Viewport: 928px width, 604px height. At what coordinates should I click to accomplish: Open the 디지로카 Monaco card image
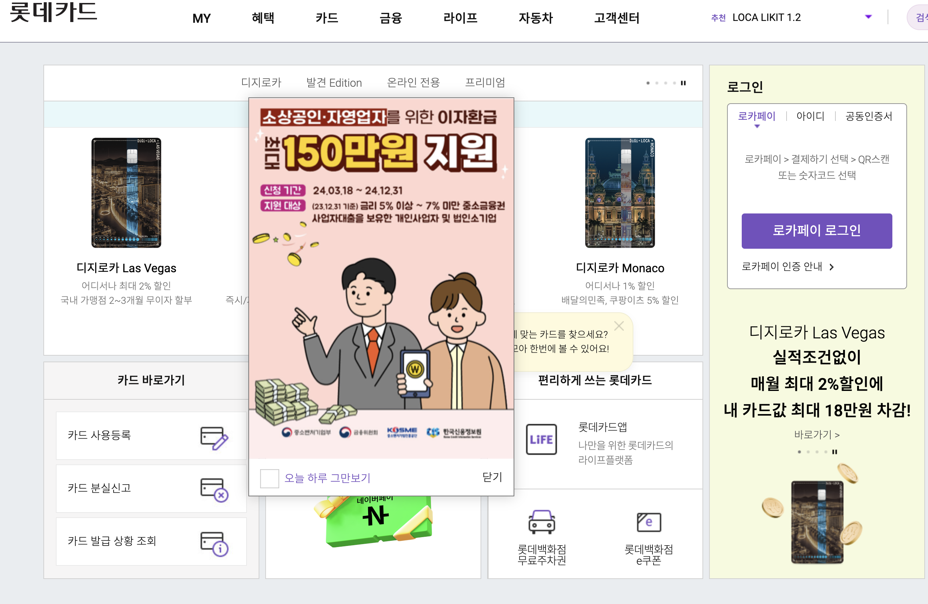coord(620,193)
